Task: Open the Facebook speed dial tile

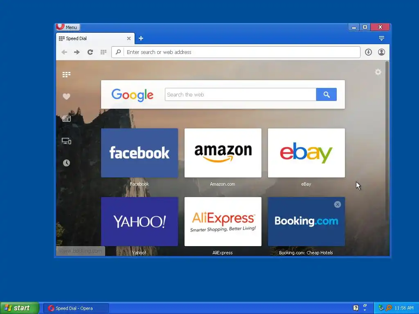Action: pyautogui.click(x=140, y=153)
